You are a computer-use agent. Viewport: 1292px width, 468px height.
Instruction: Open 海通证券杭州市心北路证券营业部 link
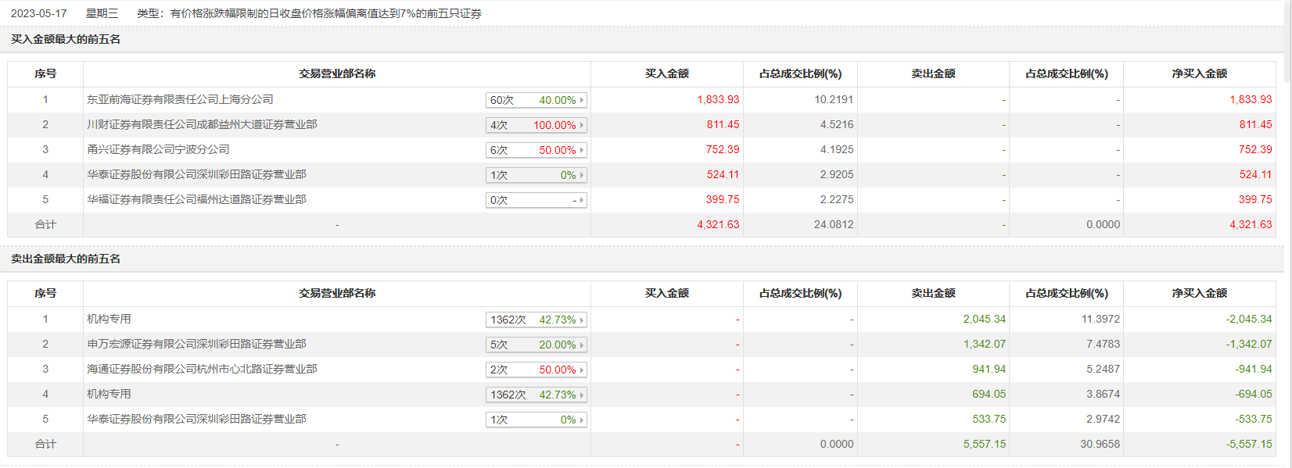point(202,369)
